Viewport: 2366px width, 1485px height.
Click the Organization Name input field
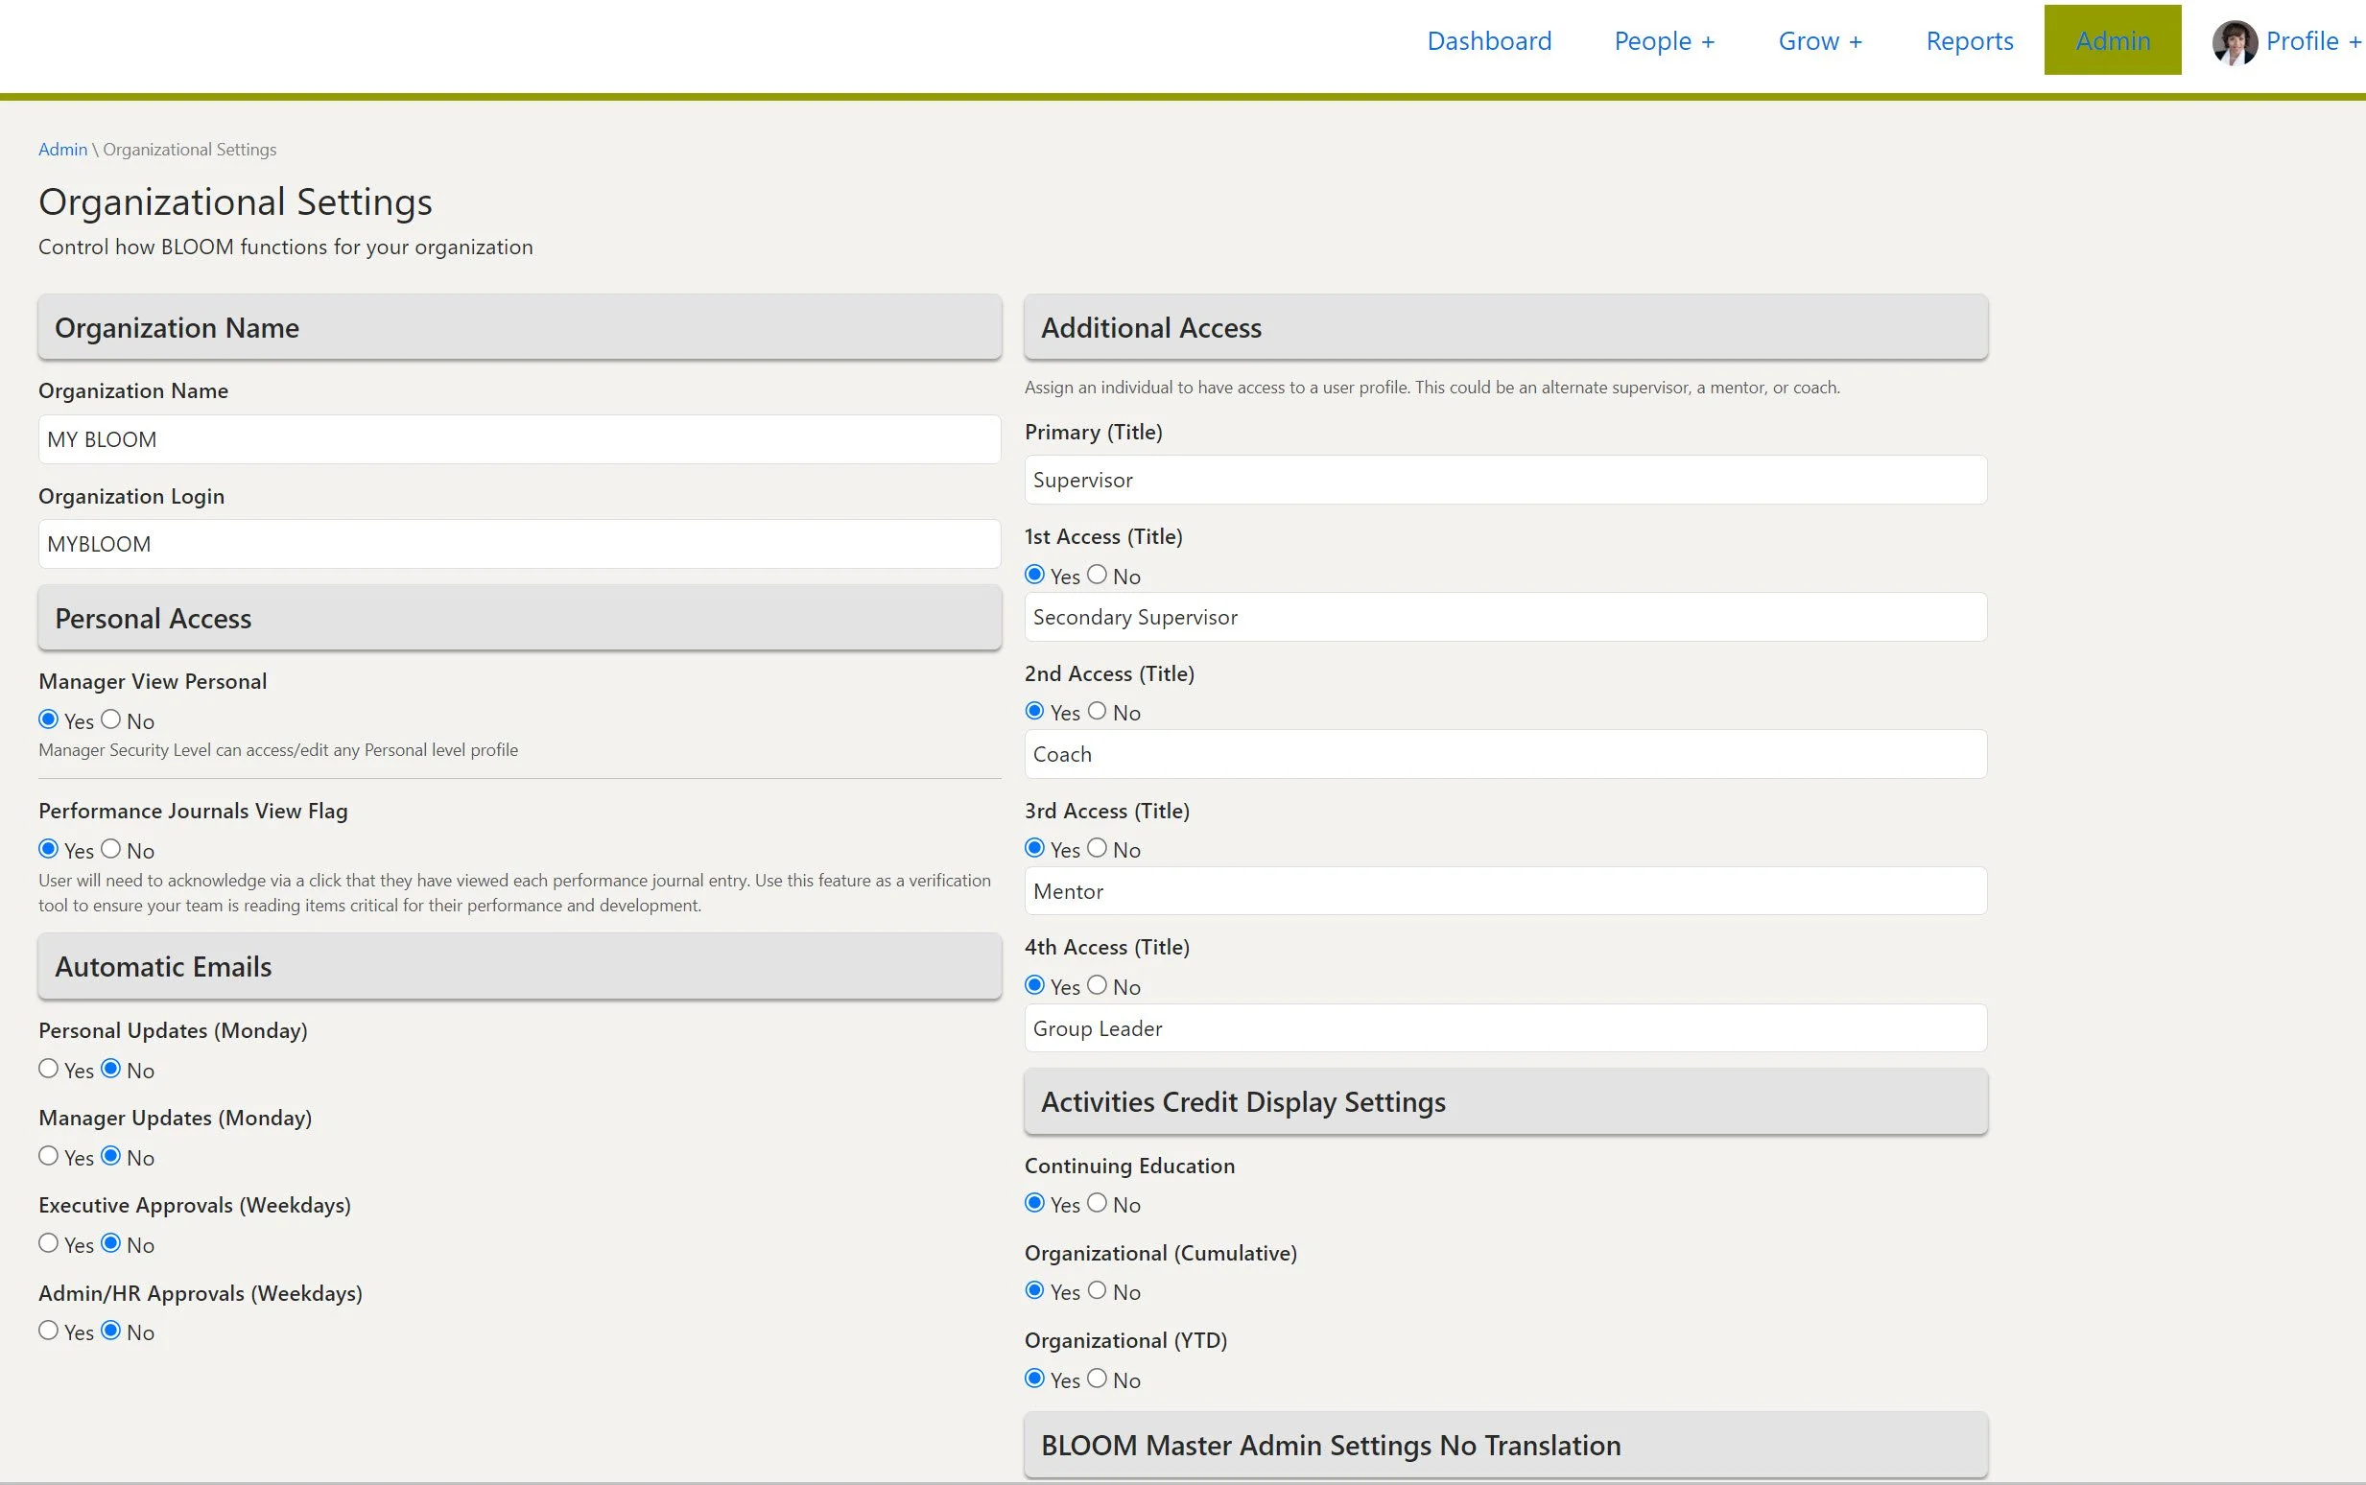pyautogui.click(x=518, y=439)
